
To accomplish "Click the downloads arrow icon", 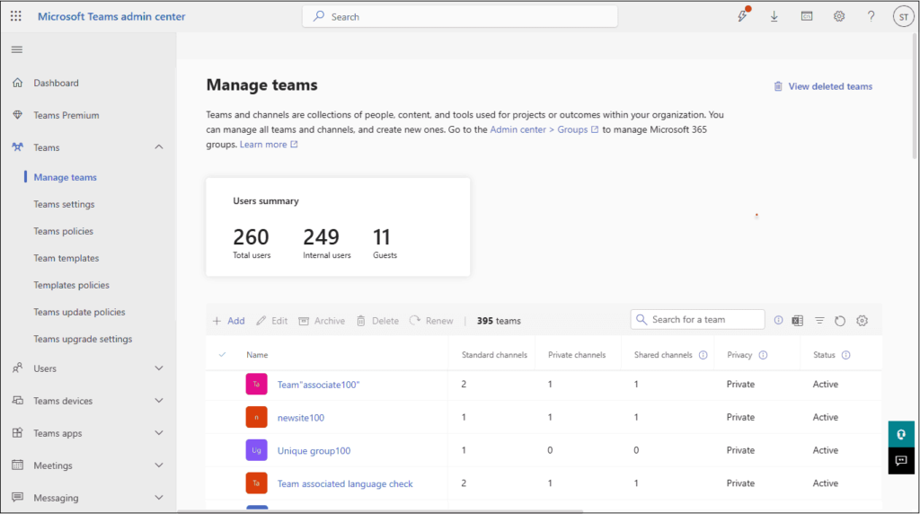I will (774, 16).
